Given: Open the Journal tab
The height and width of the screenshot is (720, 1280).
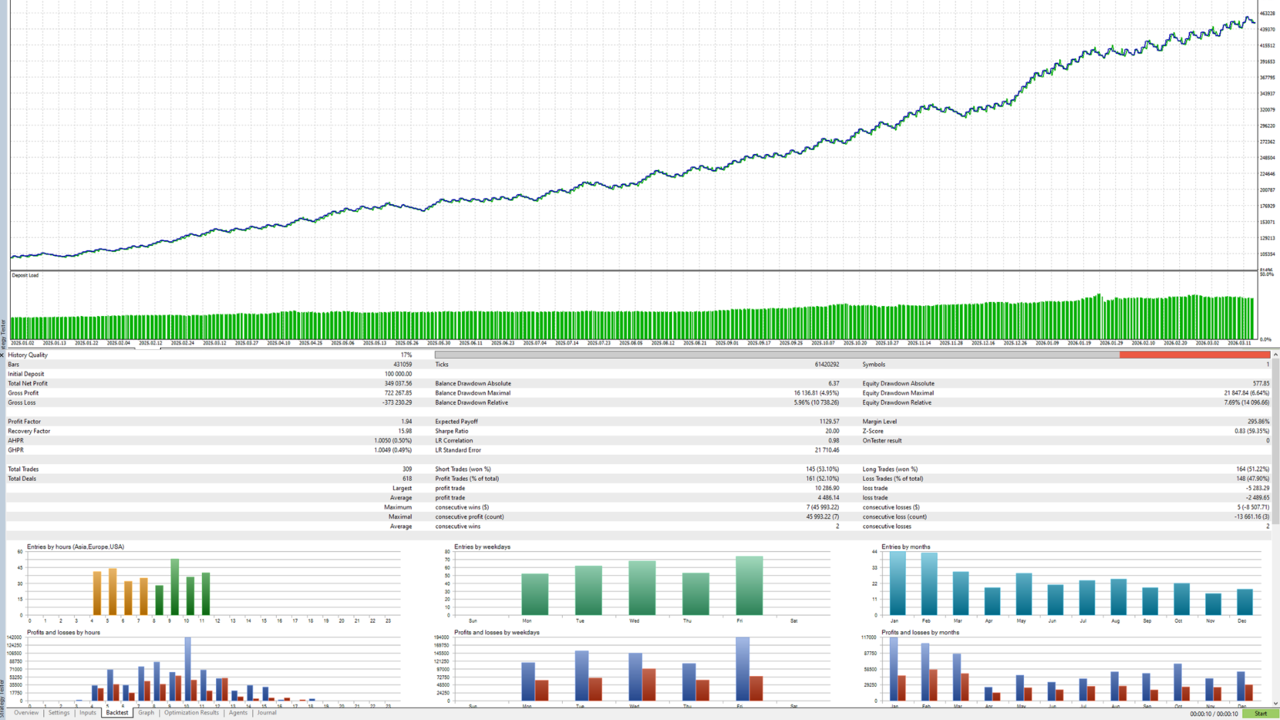Looking at the screenshot, I should [x=267, y=713].
